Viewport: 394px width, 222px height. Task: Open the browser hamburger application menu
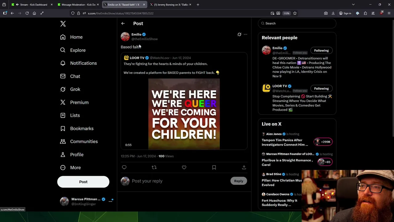point(389,13)
